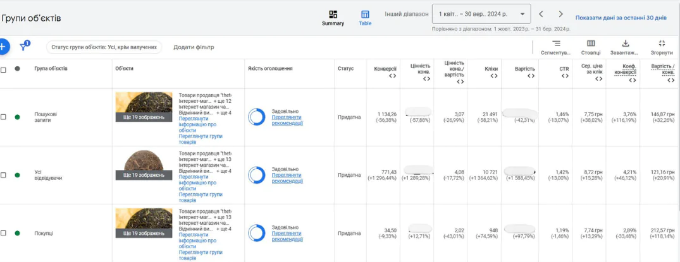Expand Вартість column comparison arrows

click(531, 76)
